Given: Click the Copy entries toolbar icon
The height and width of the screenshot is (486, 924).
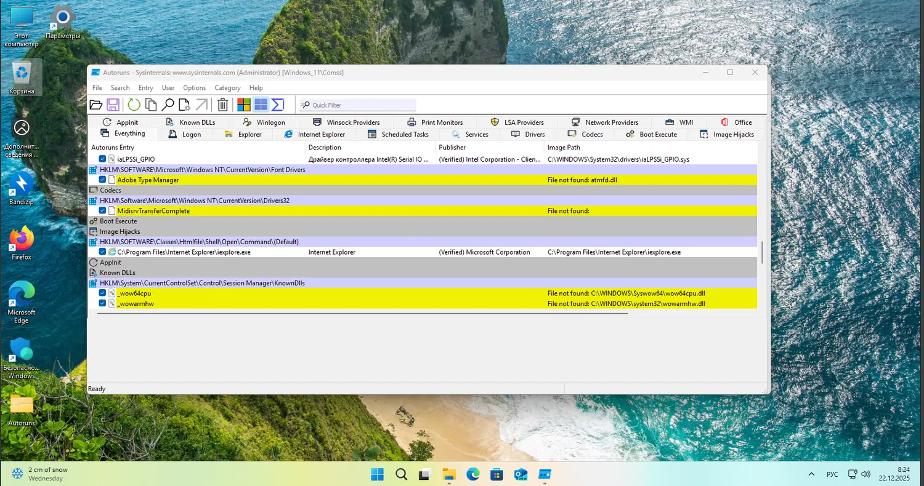Looking at the screenshot, I should [x=150, y=105].
